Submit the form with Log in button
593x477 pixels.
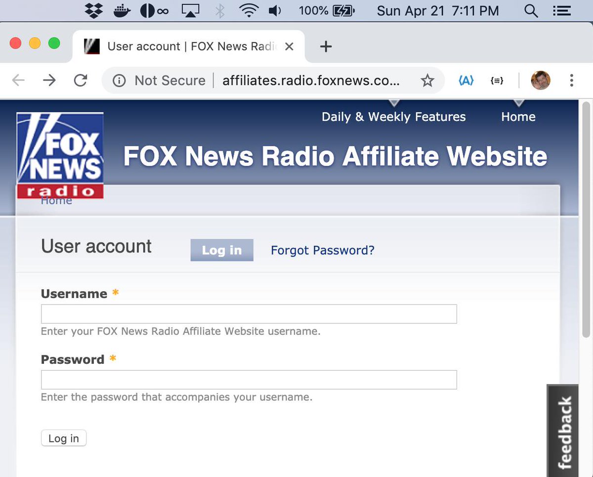coord(64,438)
